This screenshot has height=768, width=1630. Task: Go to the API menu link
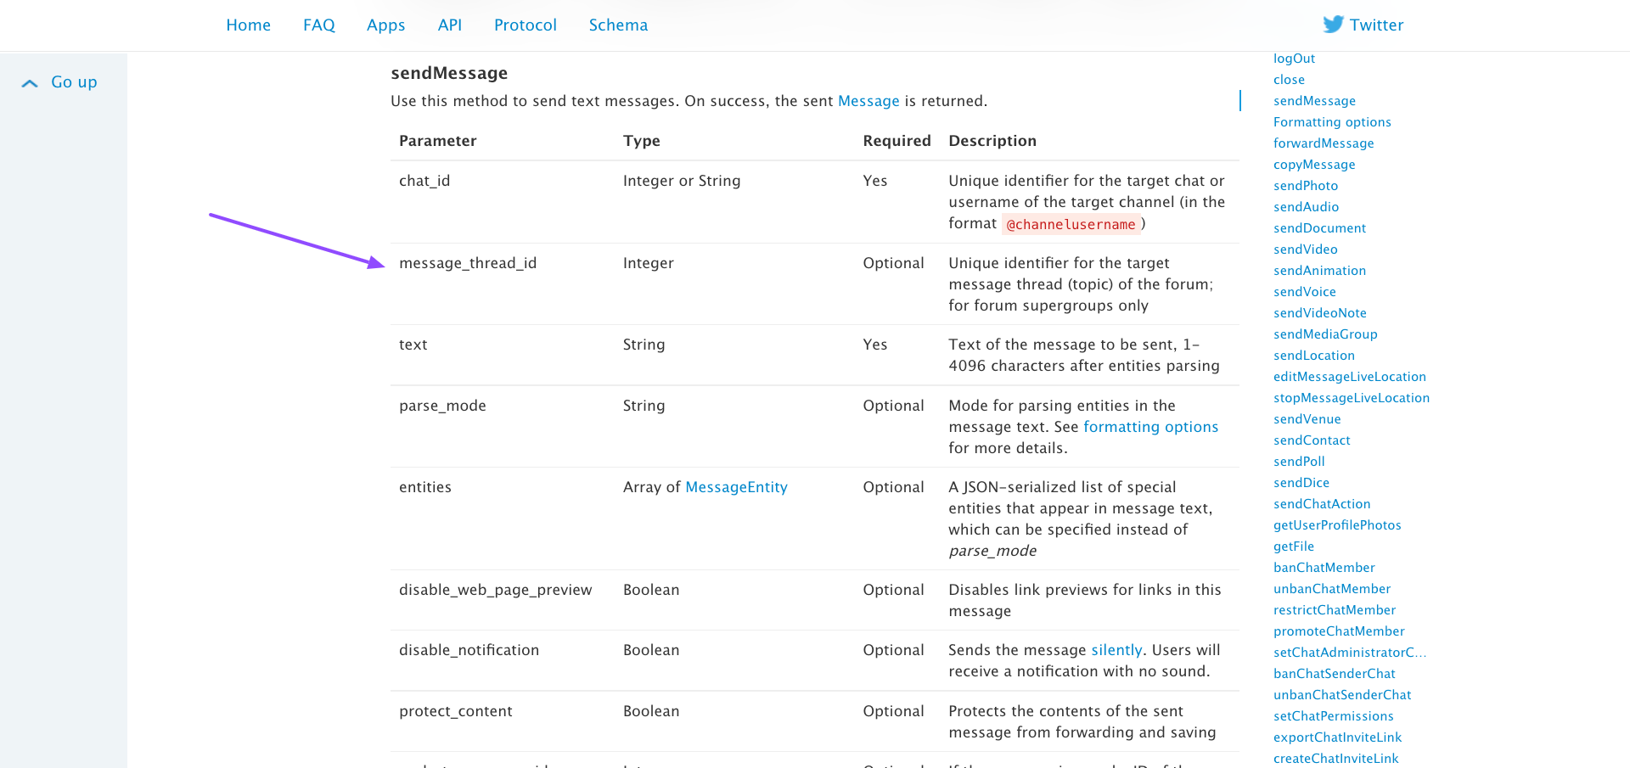(449, 25)
